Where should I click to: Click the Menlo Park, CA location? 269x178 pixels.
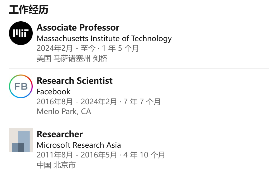pyautogui.click(x=64, y=112)
